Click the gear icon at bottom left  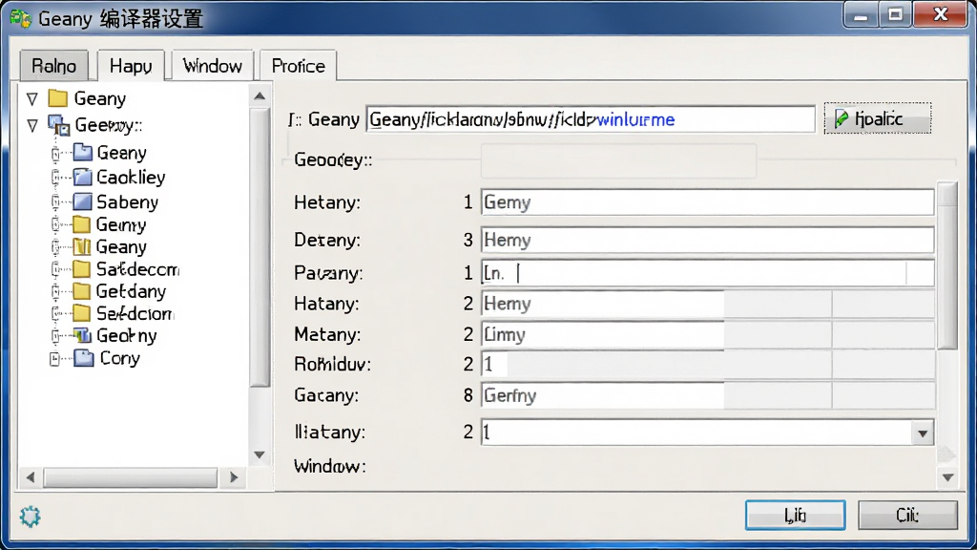tap(30, 517)
